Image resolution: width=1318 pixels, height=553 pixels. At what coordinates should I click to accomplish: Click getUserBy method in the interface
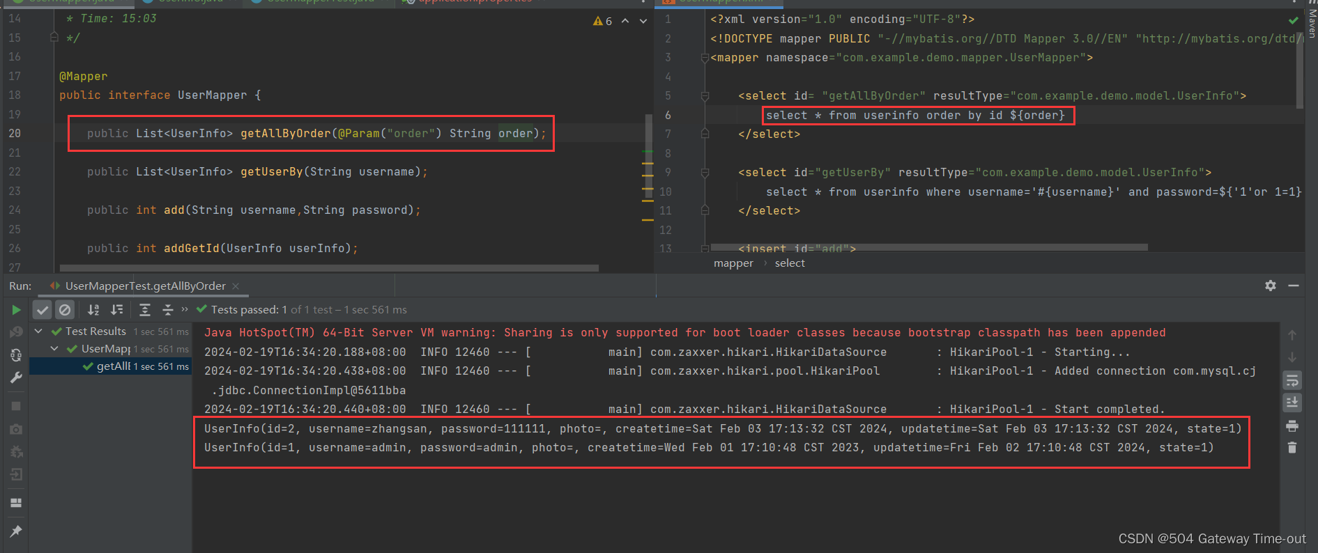click(x=272, y=171)
